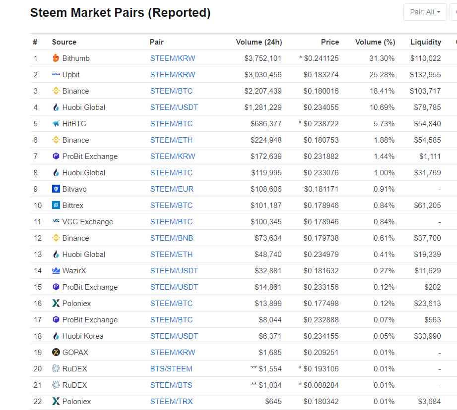
Task: Open Bithumb STEEM/KRW pair link
Action: [x=173, y=58]
